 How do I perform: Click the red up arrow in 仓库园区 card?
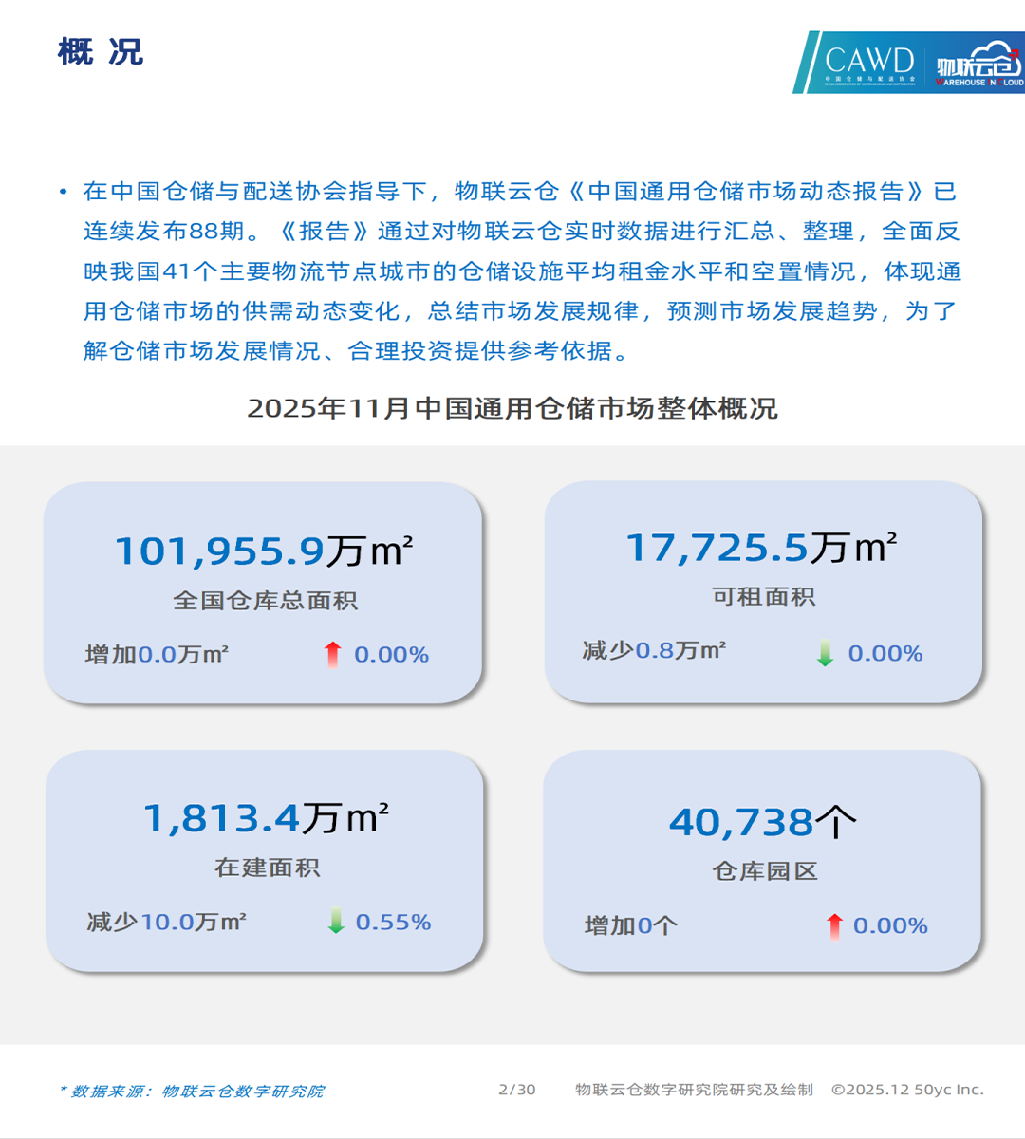click(834, 925)
